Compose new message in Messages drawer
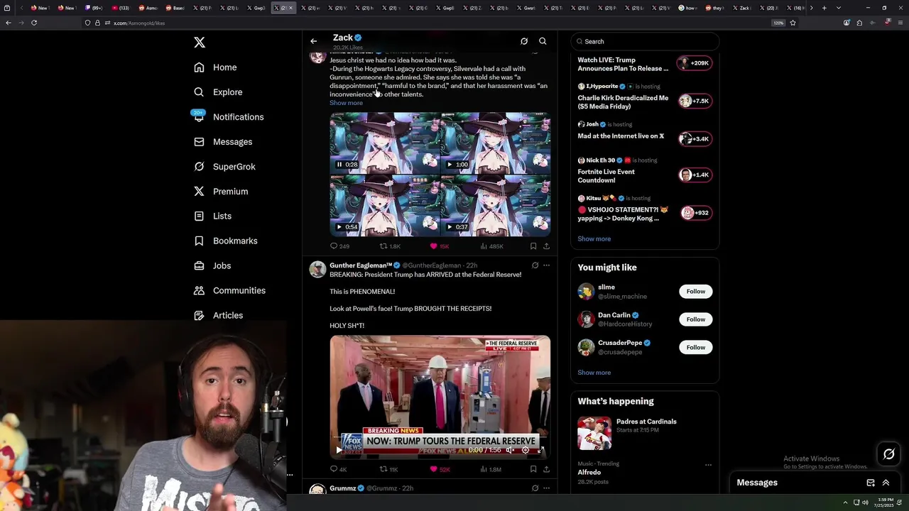The image size is (909, 511). coord(871,483)
